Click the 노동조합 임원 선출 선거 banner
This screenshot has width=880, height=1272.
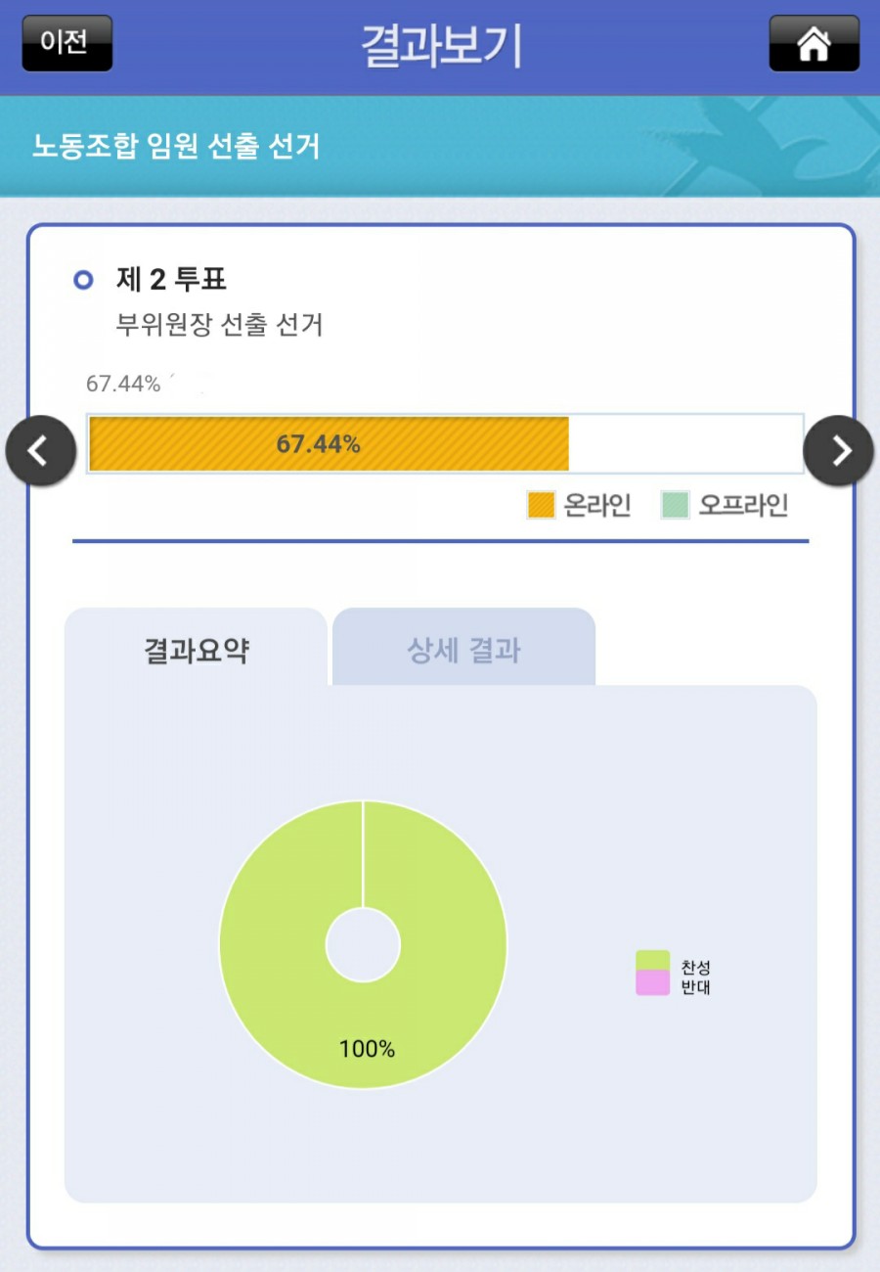(x=176, y=147)
